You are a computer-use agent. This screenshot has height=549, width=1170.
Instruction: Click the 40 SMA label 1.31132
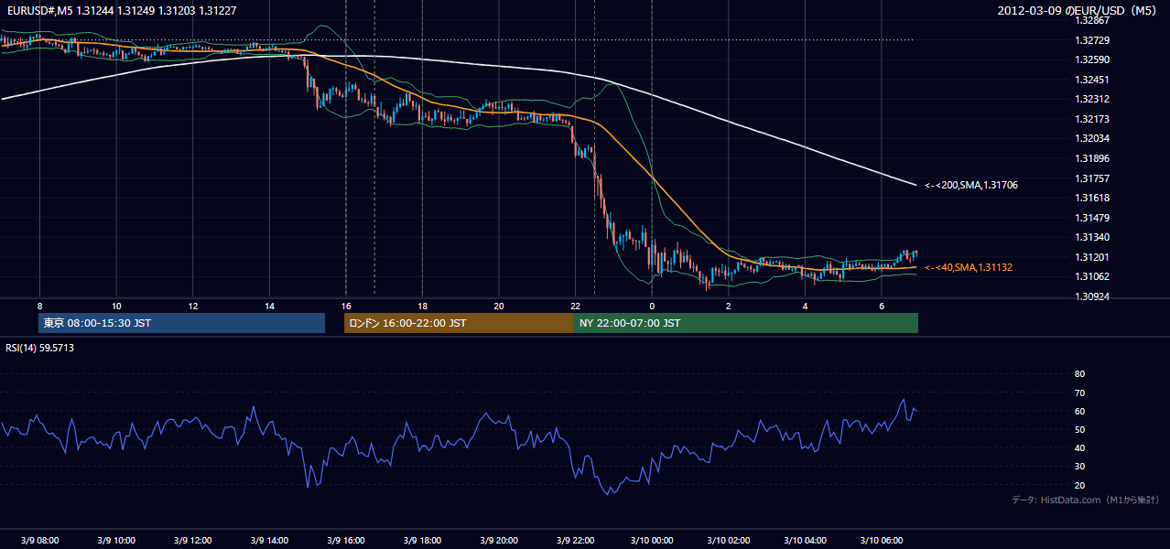coord(969,267)
